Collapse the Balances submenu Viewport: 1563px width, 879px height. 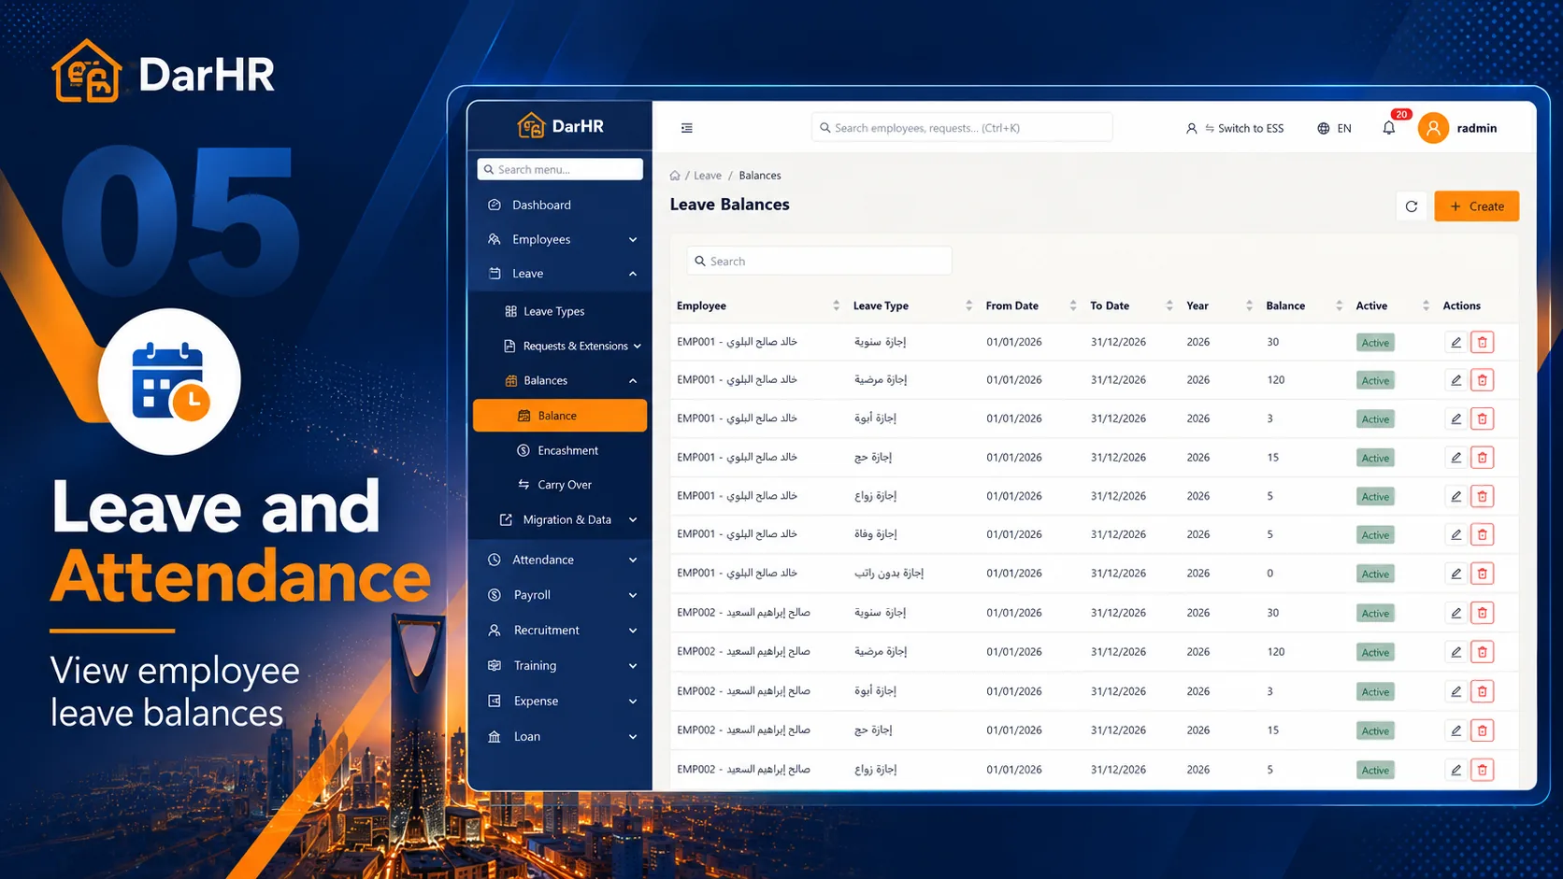633,381
